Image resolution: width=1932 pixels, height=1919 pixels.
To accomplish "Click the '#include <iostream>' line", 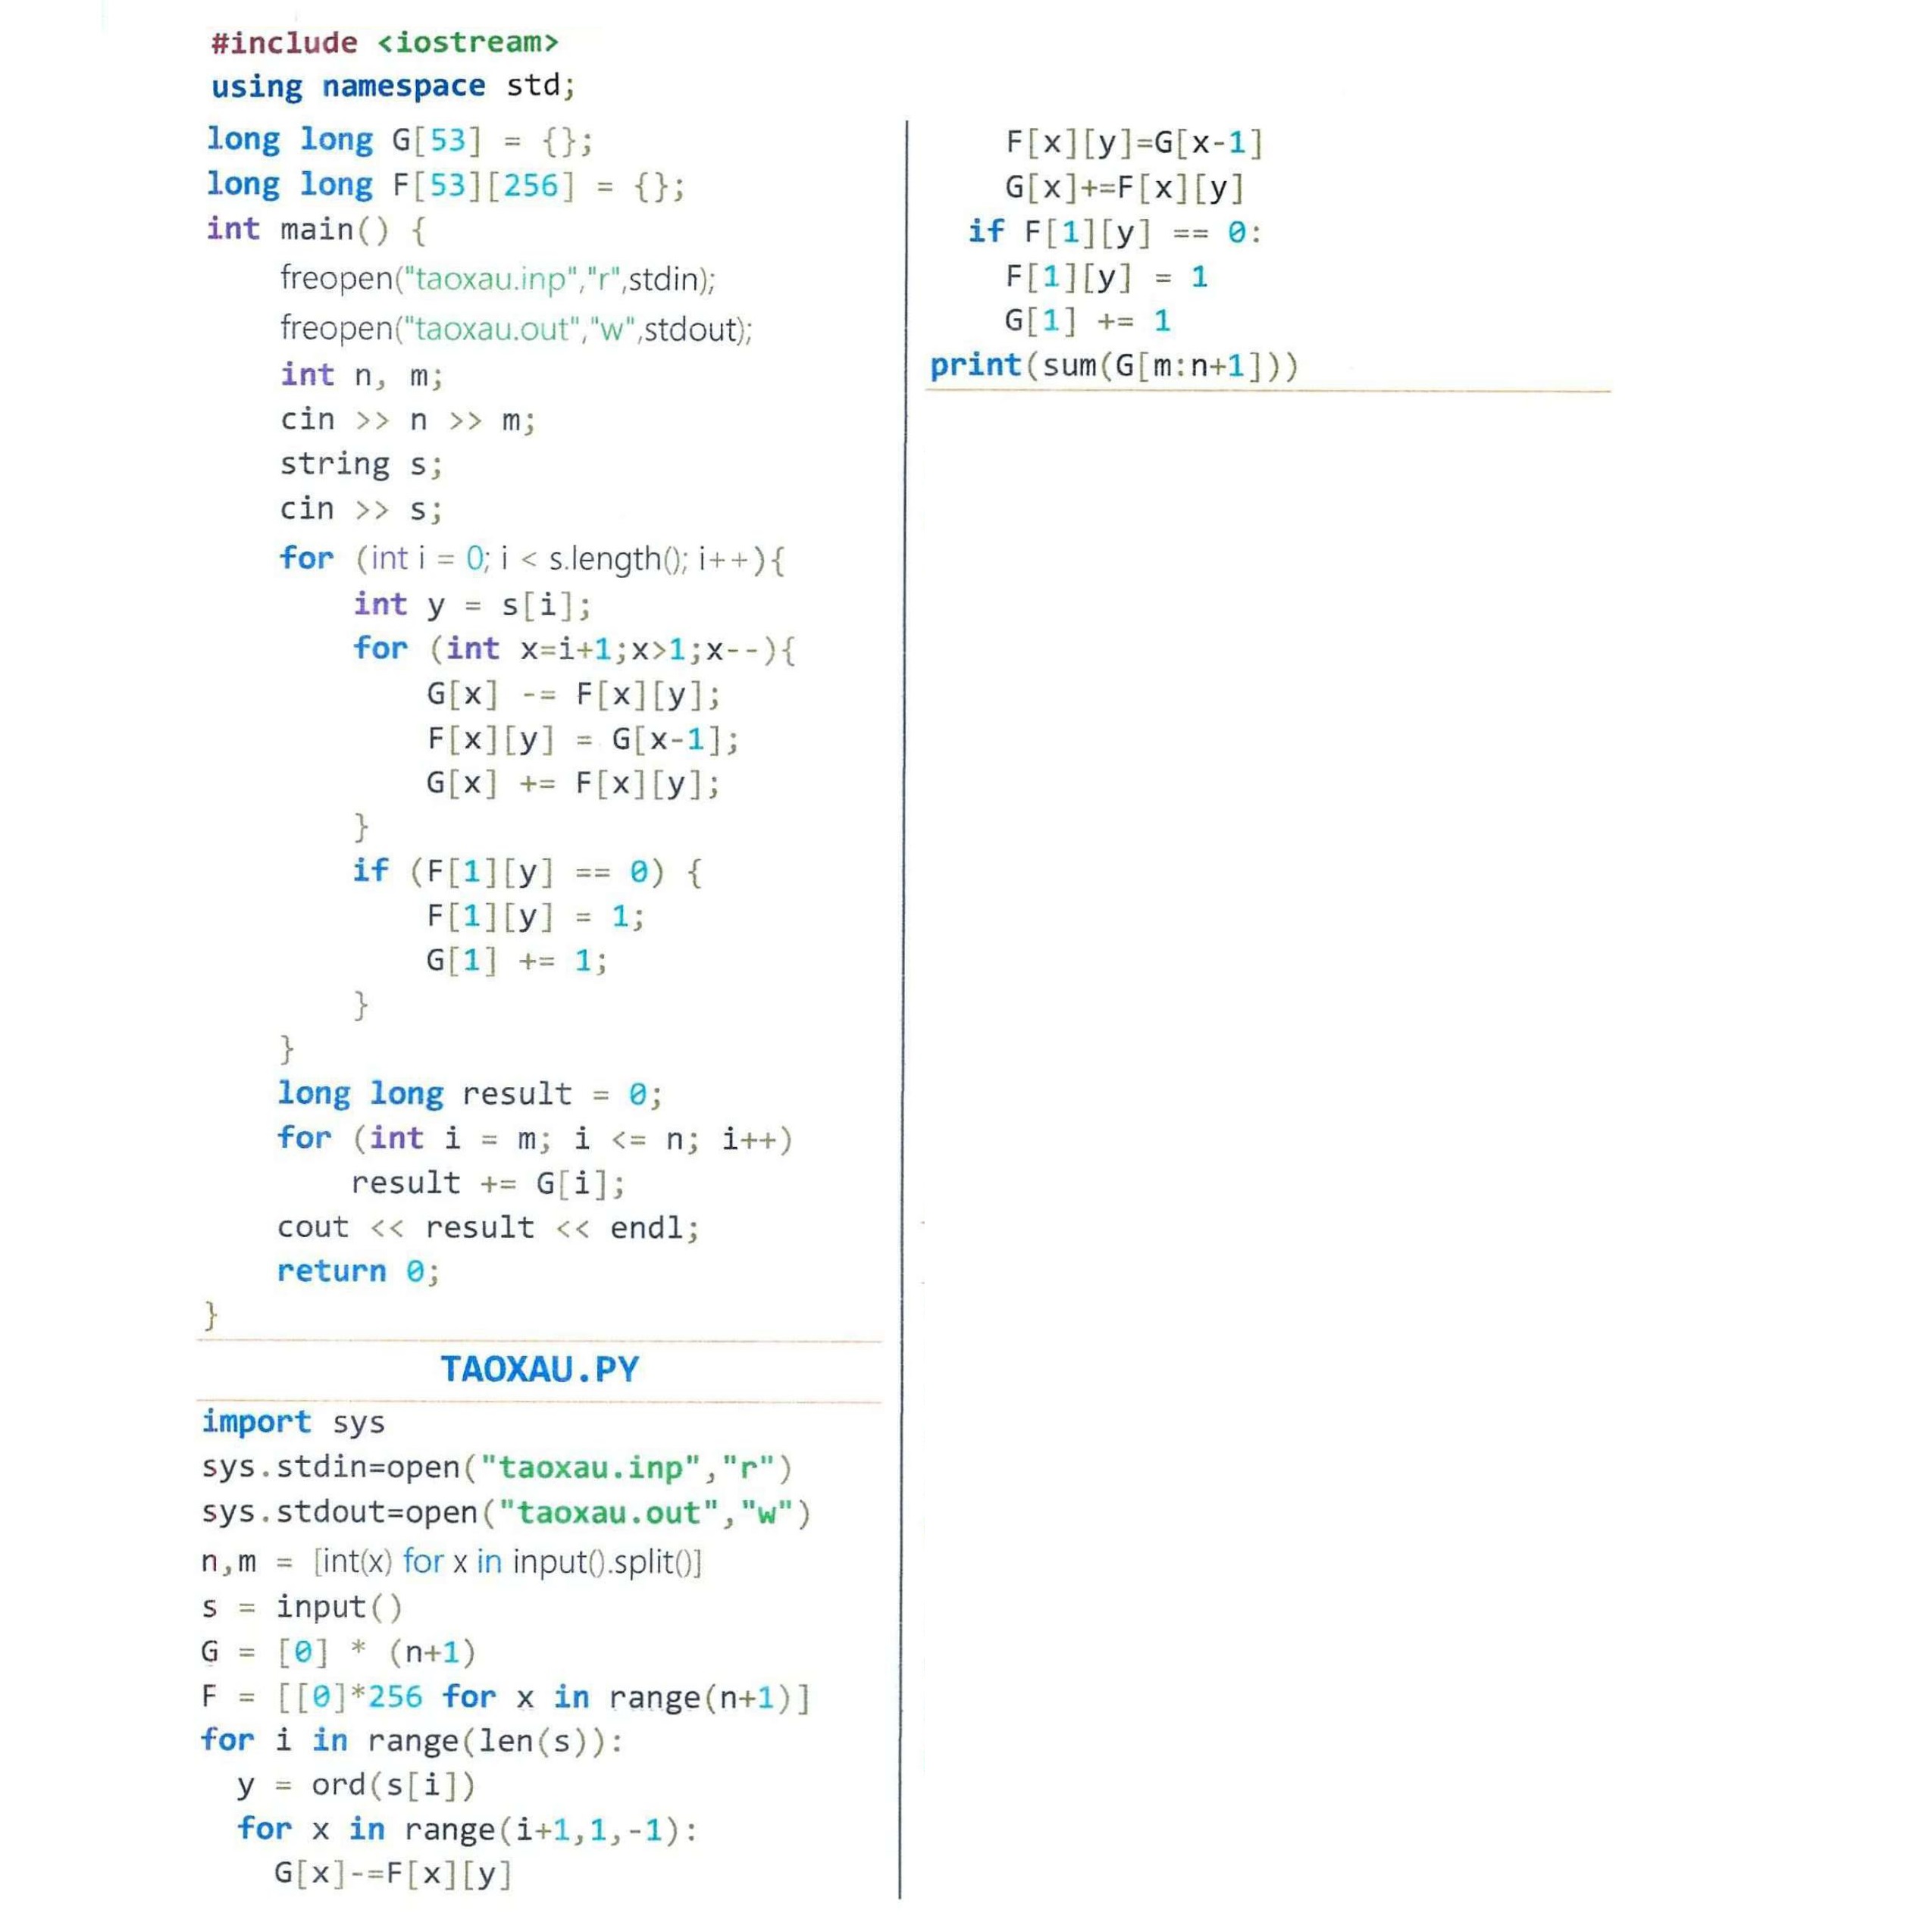I will [385, 43].
